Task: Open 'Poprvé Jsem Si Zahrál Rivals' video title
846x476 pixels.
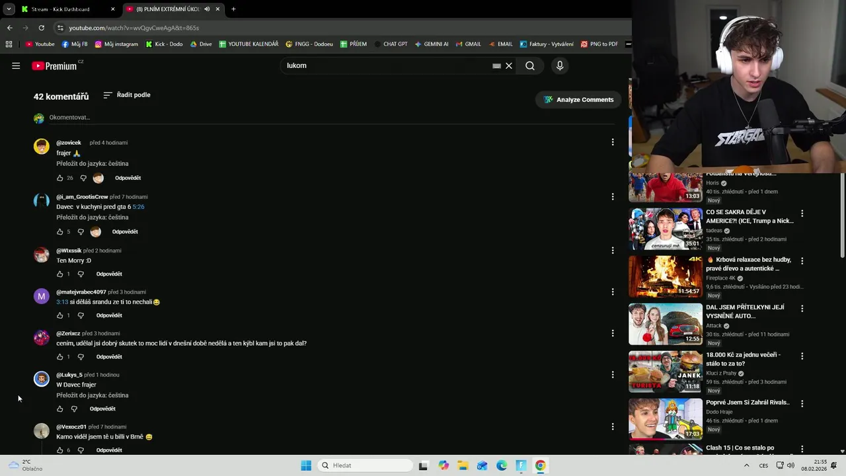Action: [x=748, y=403]
